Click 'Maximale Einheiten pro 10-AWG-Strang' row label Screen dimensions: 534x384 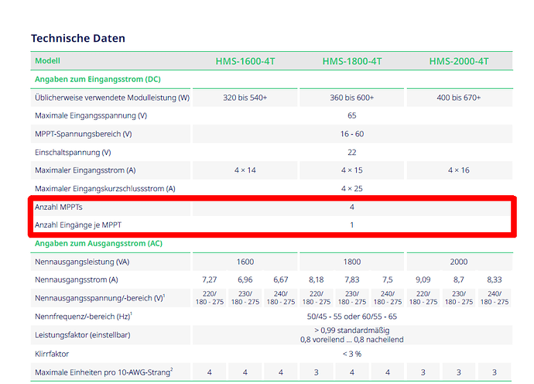pyautogui.click(x=104, y=372)
